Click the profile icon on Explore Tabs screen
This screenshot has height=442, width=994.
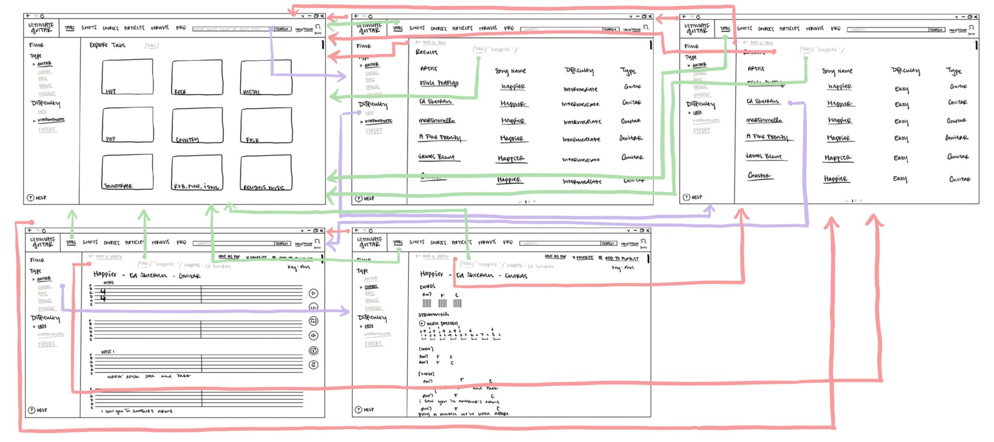click(318, 27)
